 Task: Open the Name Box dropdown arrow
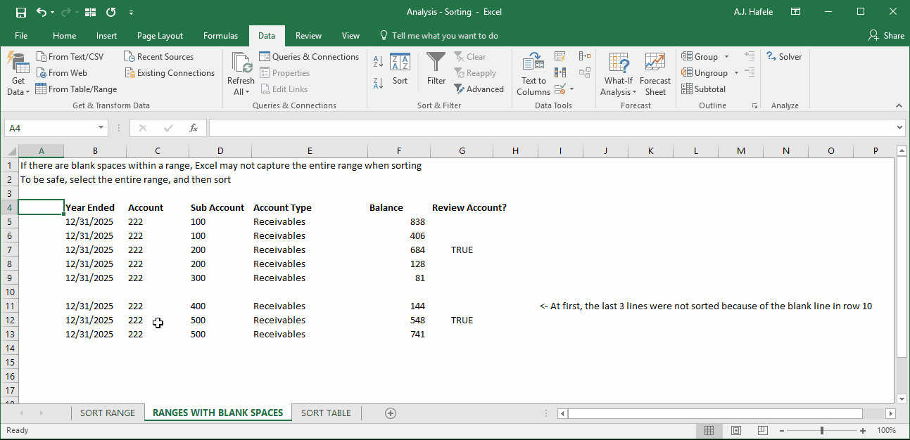tap(101, 128)
